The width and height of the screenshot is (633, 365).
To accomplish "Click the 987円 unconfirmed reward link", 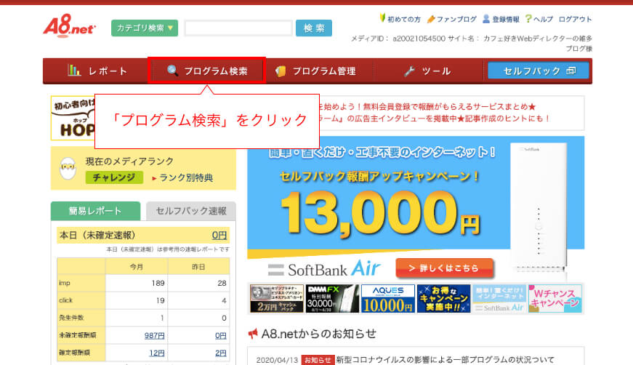I will pyautogui.click(x=154, y=335).
